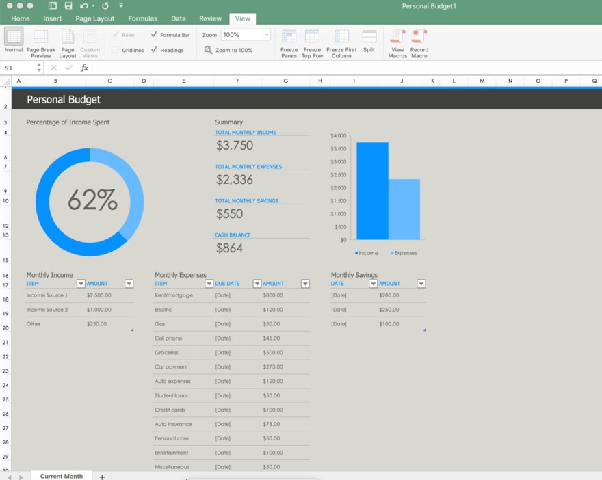Undo the last action

pyautogui.click(x=83, y=5)
